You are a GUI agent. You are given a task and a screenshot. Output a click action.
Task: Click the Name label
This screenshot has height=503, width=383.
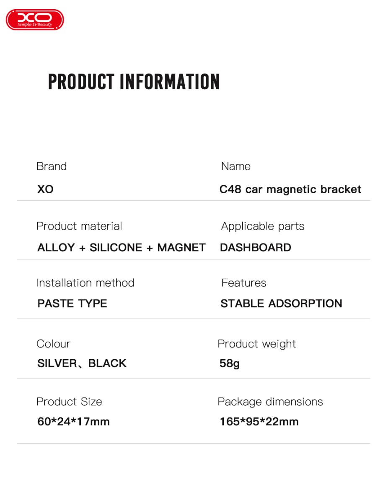coord(235,166)
